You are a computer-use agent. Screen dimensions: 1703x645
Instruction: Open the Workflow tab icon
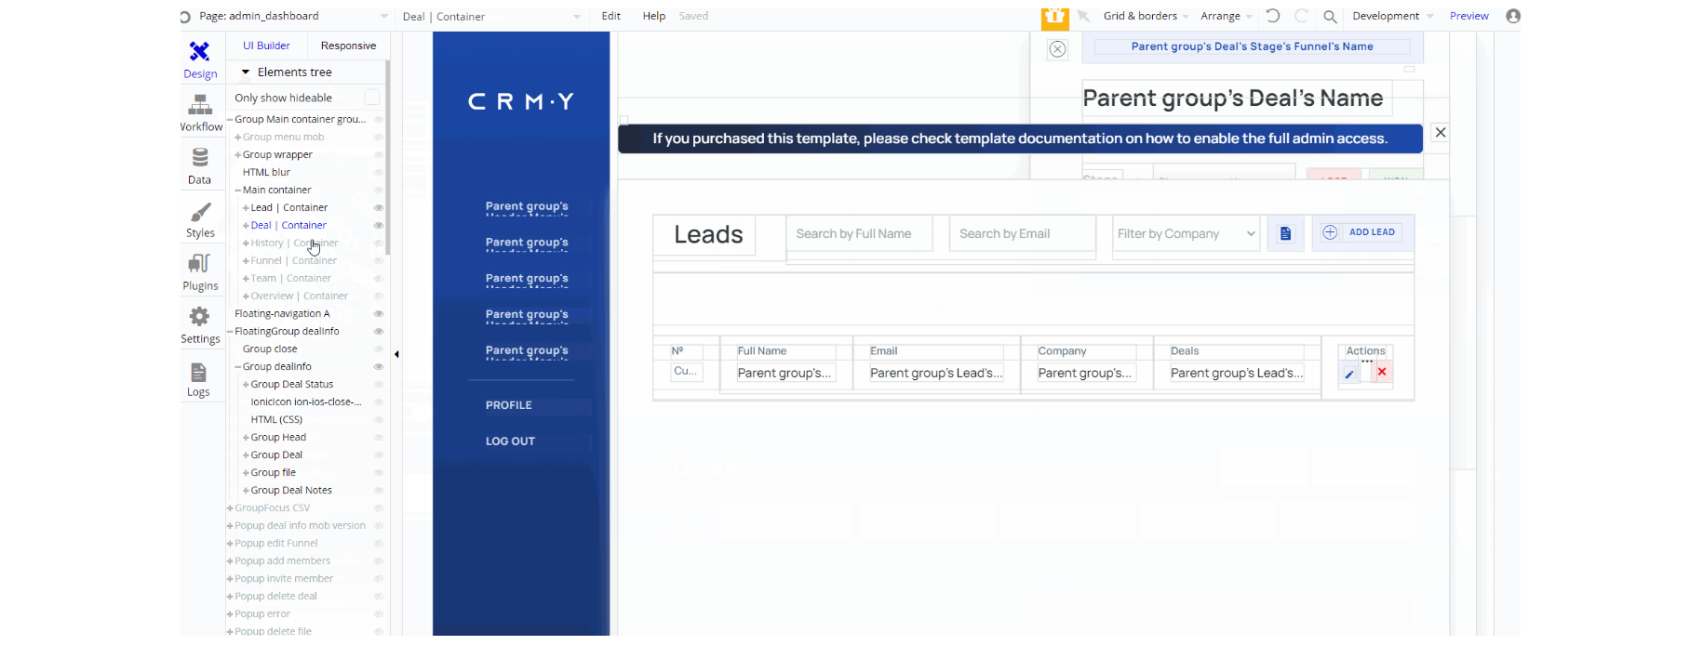point(200,104)
